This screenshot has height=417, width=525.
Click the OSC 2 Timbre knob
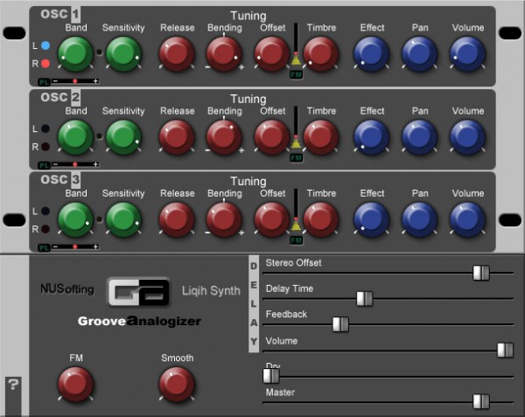(x=321, y=136)
